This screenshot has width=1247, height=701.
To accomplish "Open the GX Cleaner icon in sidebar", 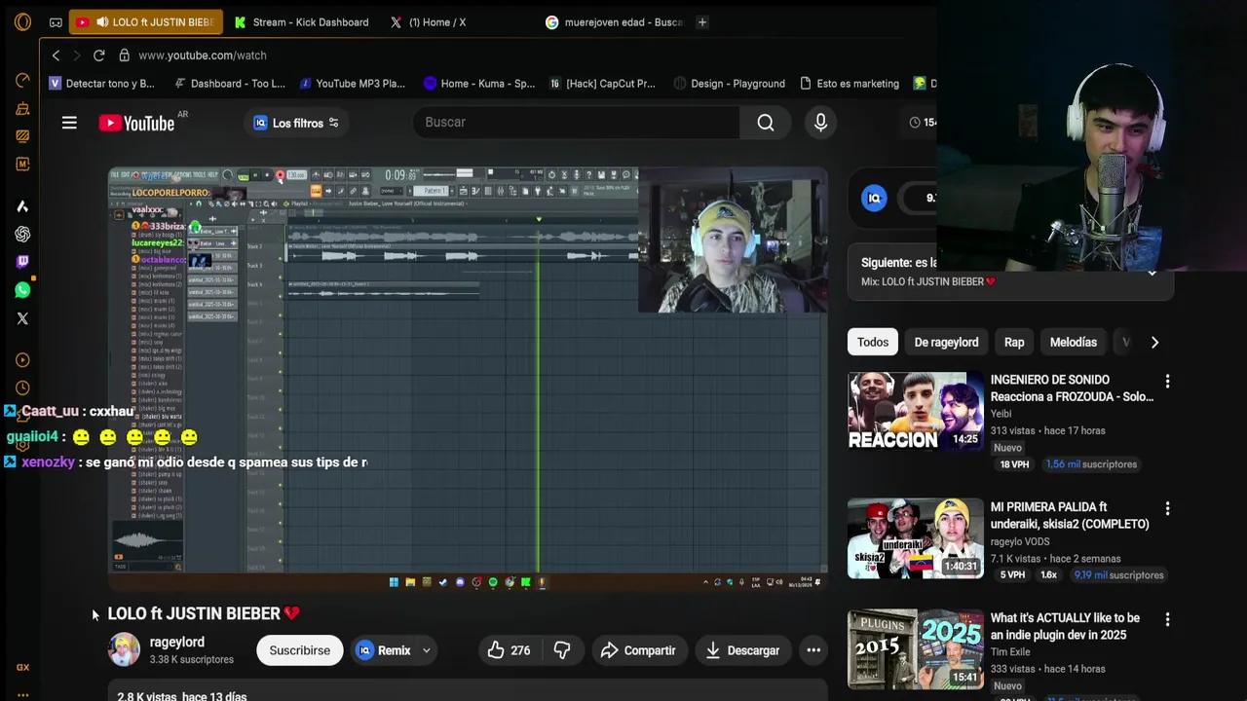I will click(x=22, y=108).
